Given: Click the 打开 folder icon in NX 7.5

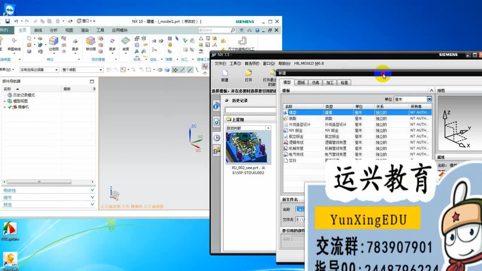Looking at the screenshot, I should point(249,76).
